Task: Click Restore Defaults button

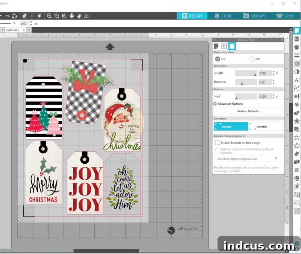Action: [x=248, y=111]
